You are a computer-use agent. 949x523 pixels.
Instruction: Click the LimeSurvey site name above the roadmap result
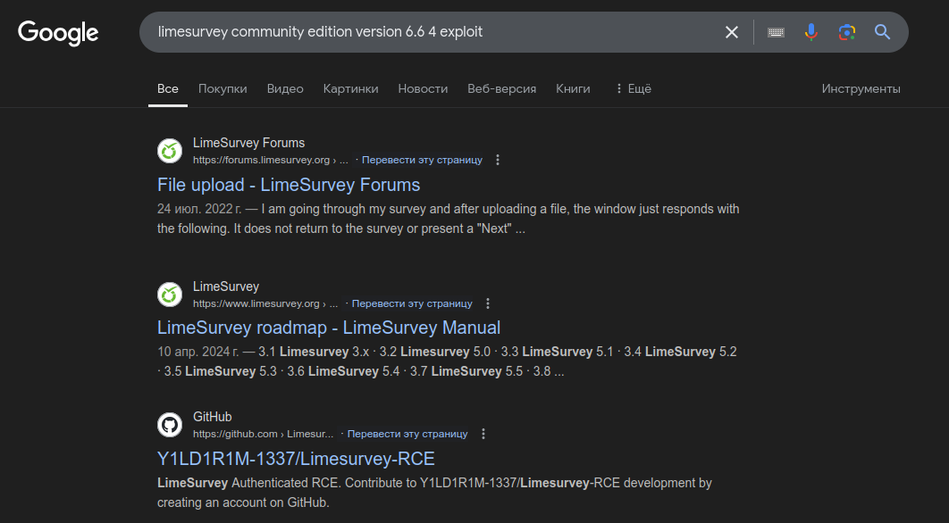226,286
